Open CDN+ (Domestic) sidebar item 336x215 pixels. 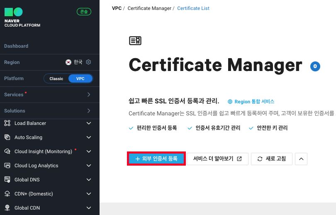point(34,194)
